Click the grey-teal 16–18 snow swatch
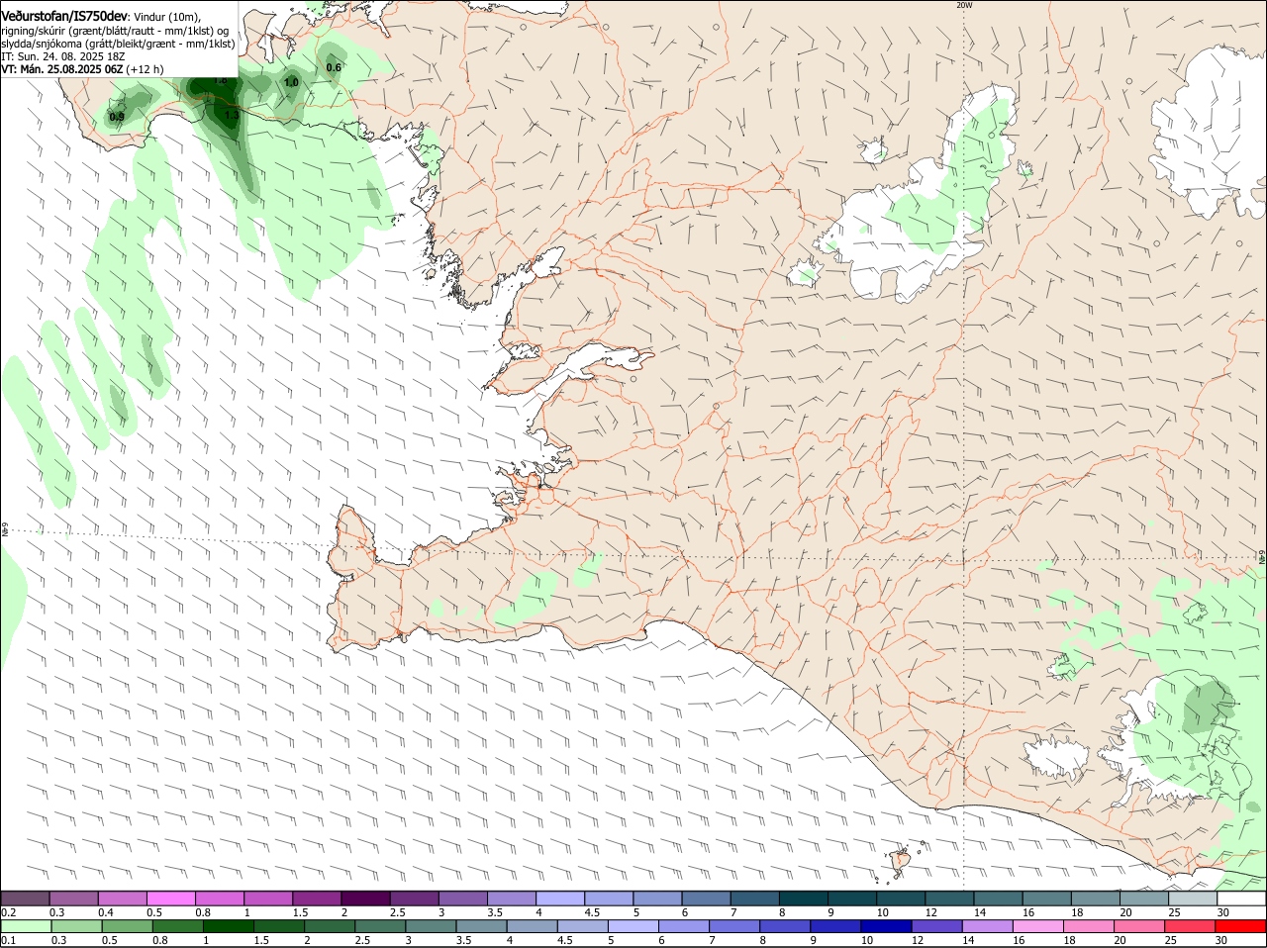The image size is (1267, 948). click(x=1047, y=899)
